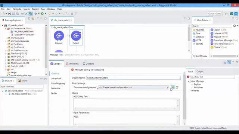Open the New toolbar dropdown arrow

pyautogui.click(x=6, y=14)
